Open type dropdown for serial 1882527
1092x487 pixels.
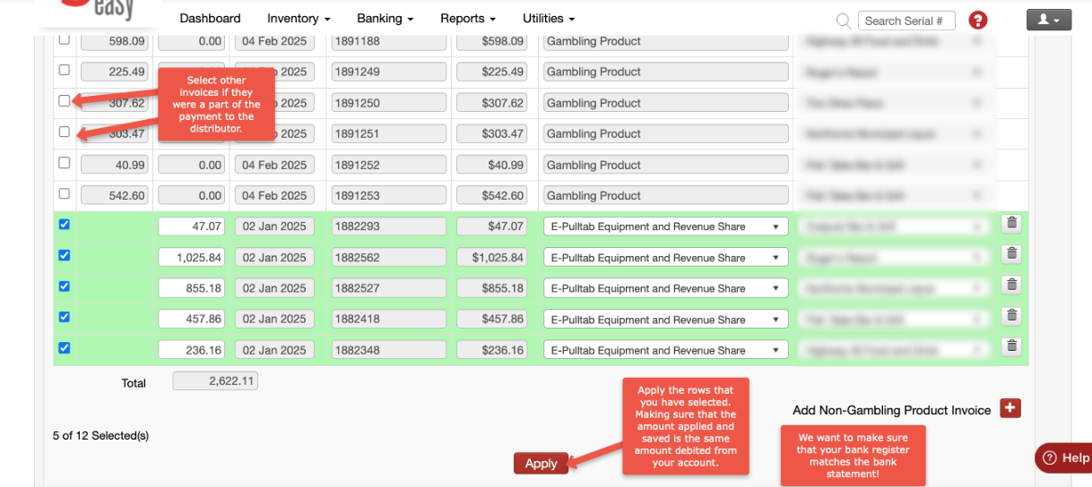pos(665,288)
